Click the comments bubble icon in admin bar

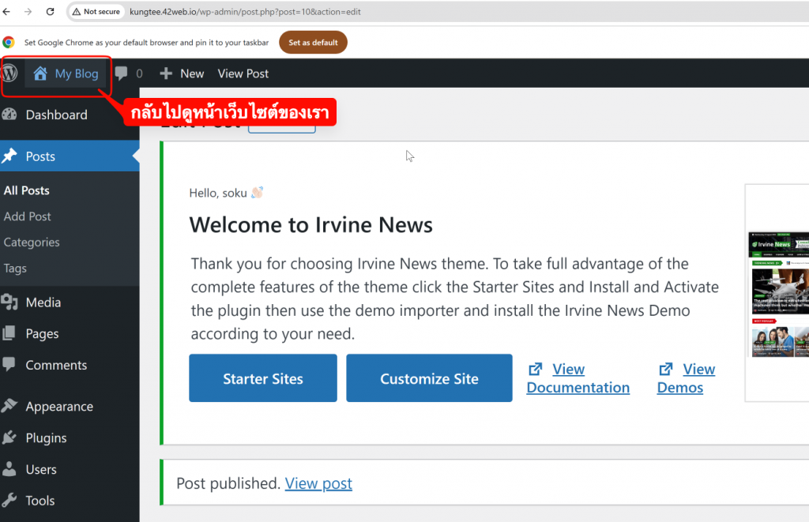coord(122,73)
